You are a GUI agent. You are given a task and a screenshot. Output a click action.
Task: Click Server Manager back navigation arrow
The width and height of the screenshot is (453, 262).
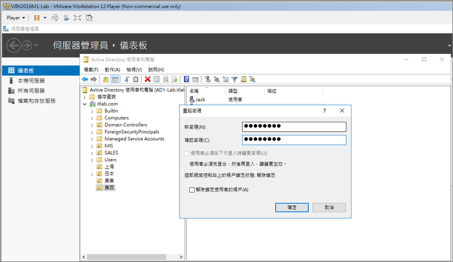click(x=14, y=46)
